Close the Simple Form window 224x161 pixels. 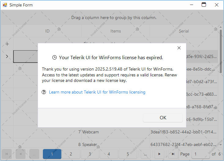217,5
